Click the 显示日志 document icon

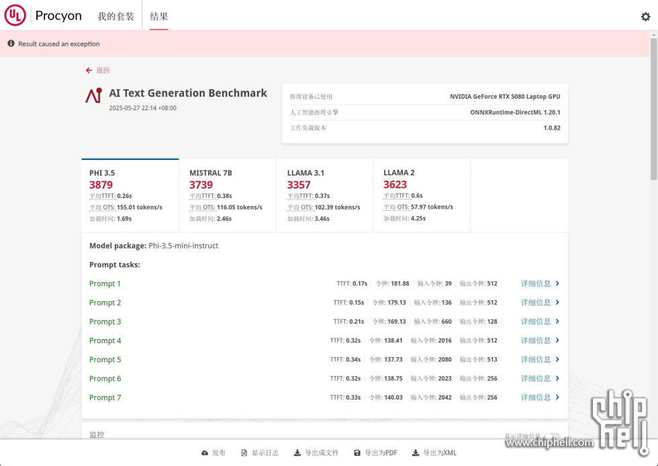[x=244, y=453]
